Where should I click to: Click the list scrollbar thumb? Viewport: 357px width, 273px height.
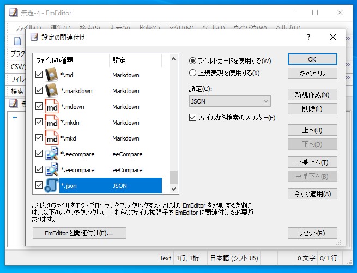pyautogui.click(x=173, y=177)
